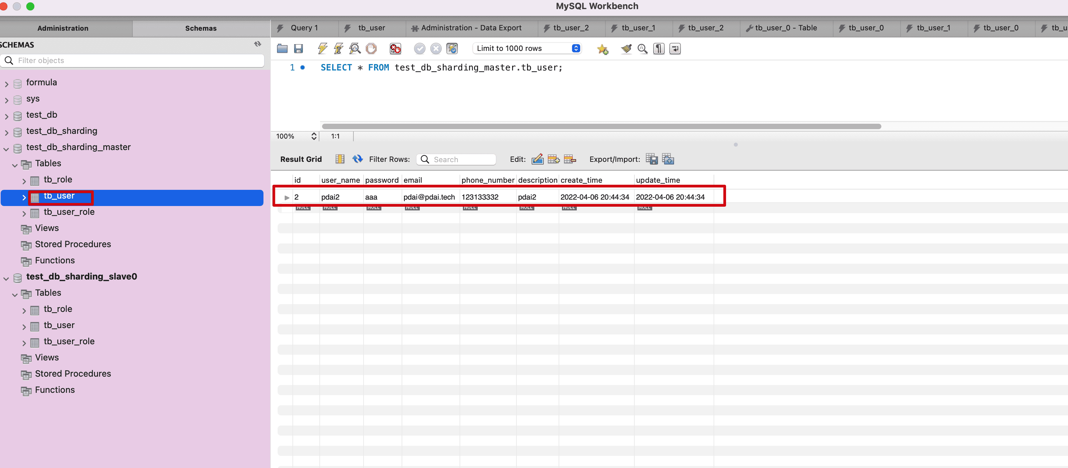
Task: Collapse the test_db_sharding_master schema
Action: point(6,149)
